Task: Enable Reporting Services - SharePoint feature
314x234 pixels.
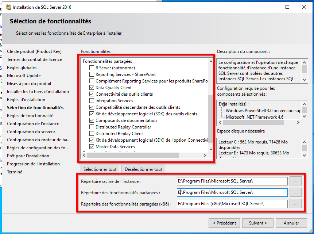Action: pyautogui.click(x=92, y=74)
